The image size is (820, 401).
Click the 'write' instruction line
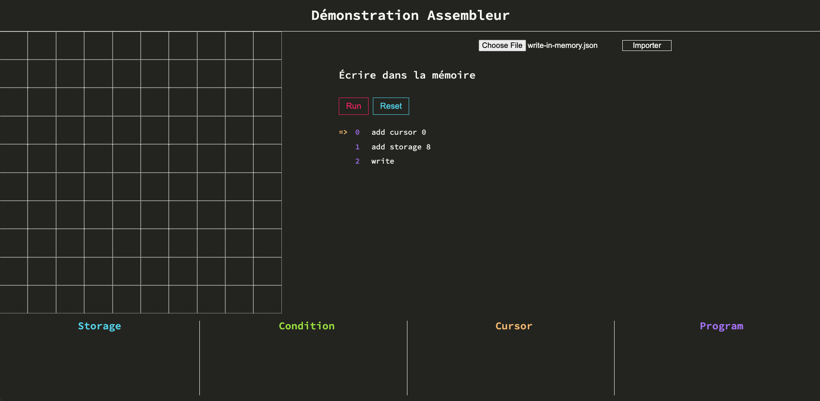tap(382, 161)
